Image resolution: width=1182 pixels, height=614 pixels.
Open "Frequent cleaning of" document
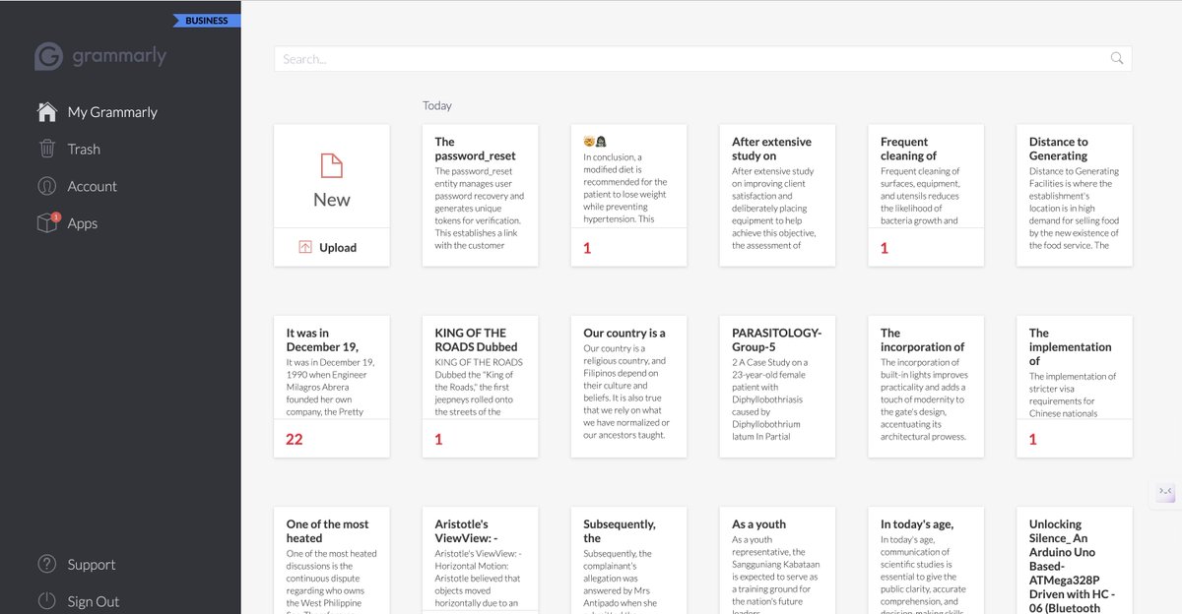pos(926,195)
